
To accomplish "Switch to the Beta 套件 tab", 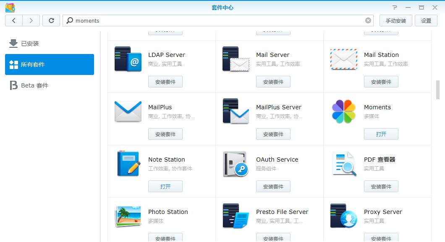I will [50, 85].
